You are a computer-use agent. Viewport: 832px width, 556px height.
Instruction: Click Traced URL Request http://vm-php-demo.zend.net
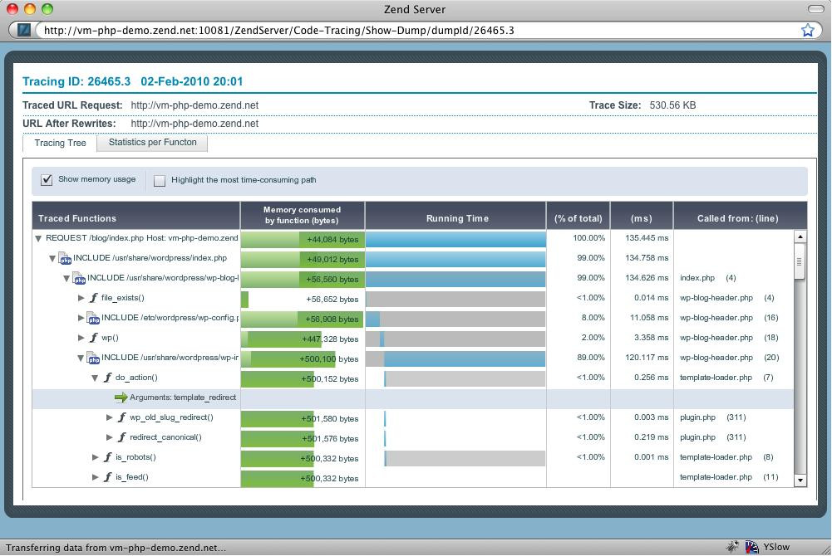click(x=194, y=105)
